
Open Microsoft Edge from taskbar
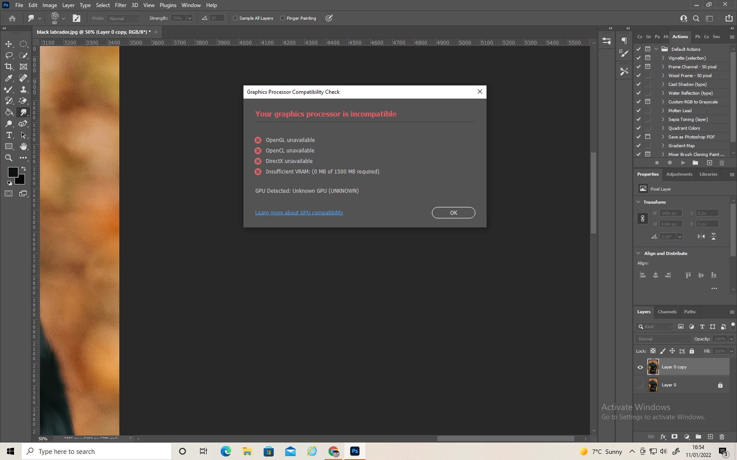225,451
